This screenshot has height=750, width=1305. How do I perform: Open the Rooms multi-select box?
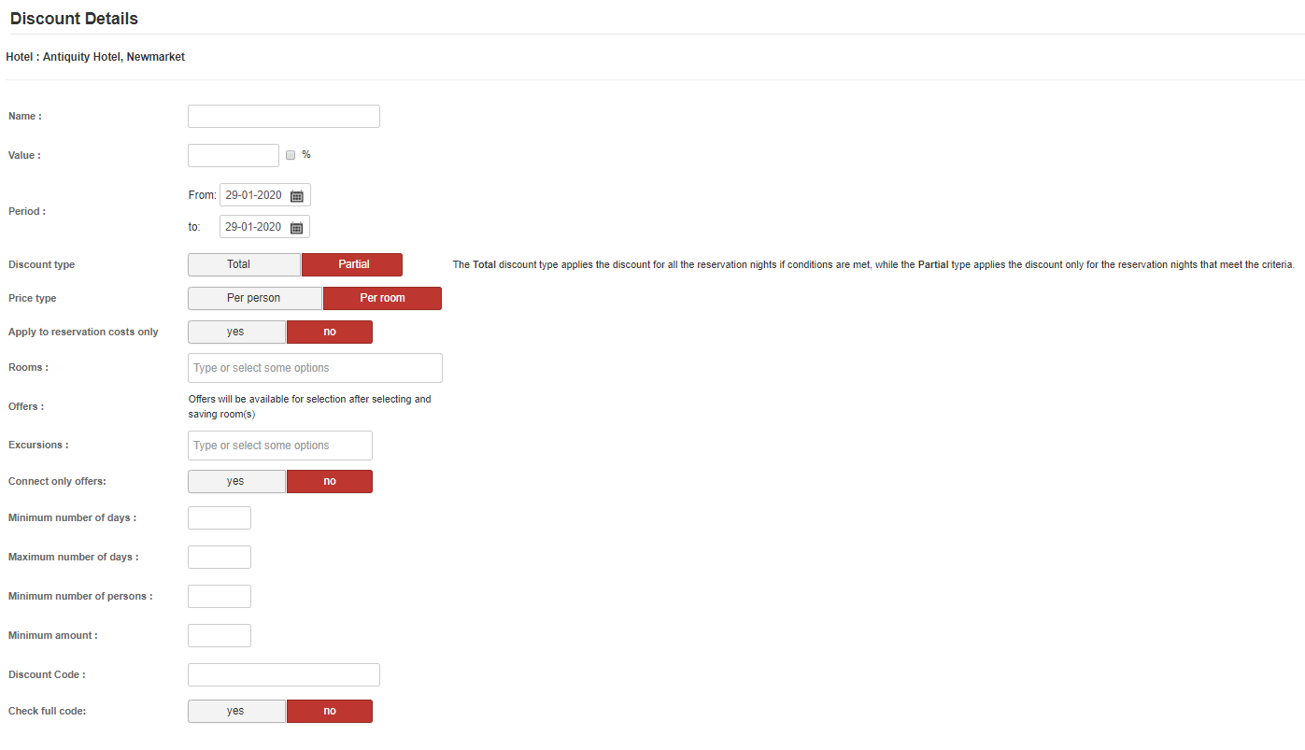point(315,368)
